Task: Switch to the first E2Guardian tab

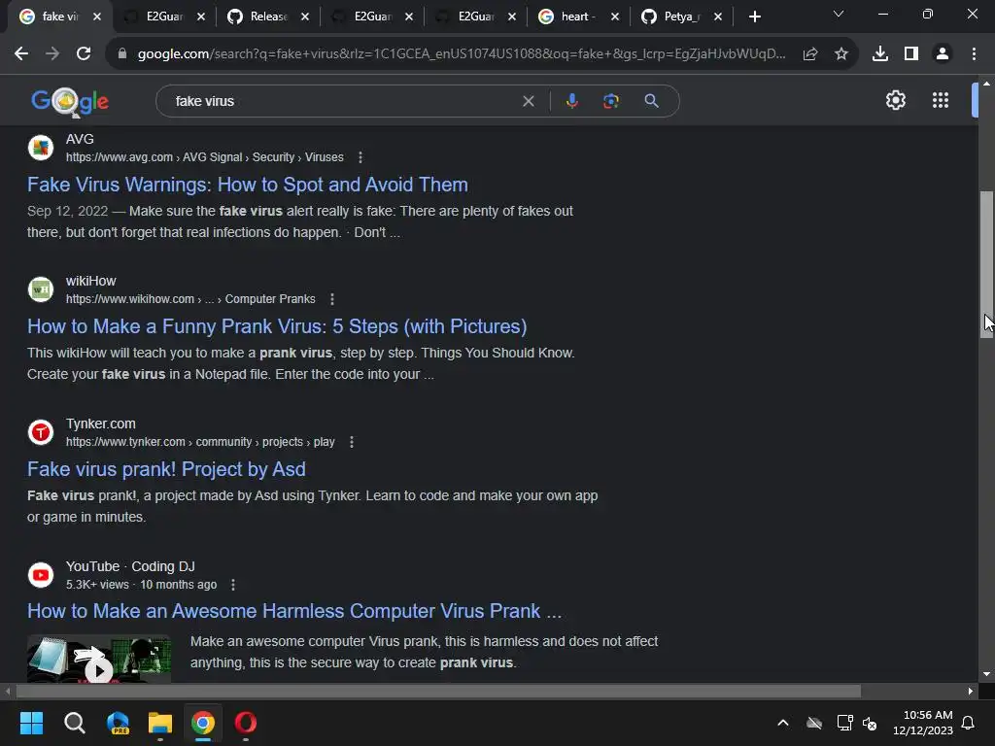Action: (163, 17)
